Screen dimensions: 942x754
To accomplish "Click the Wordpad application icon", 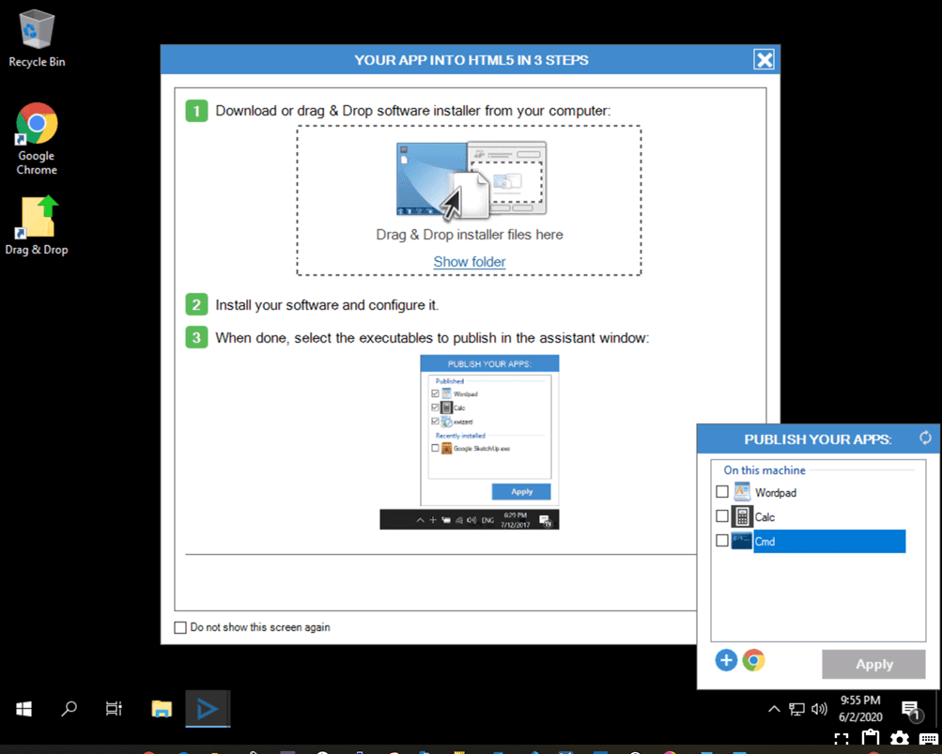I will coord(742,491).
